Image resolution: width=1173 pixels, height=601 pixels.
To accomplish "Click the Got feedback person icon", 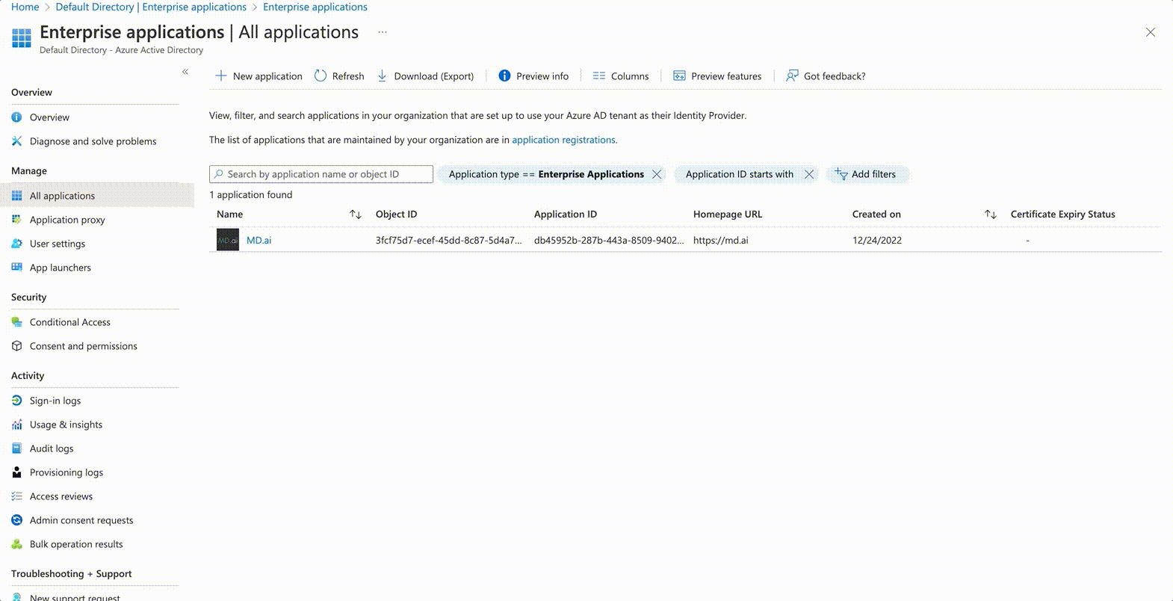I will (x=792, y=75).
